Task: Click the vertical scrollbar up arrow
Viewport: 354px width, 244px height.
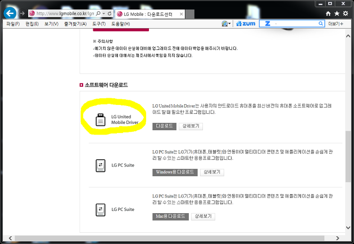Action: point(348,36)
